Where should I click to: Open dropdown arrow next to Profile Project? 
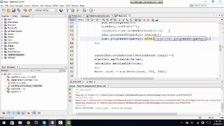(94, 10)
